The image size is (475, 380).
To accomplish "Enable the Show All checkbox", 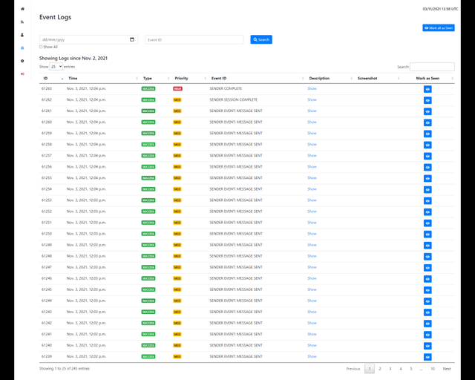I will click(x=41, y=47).
